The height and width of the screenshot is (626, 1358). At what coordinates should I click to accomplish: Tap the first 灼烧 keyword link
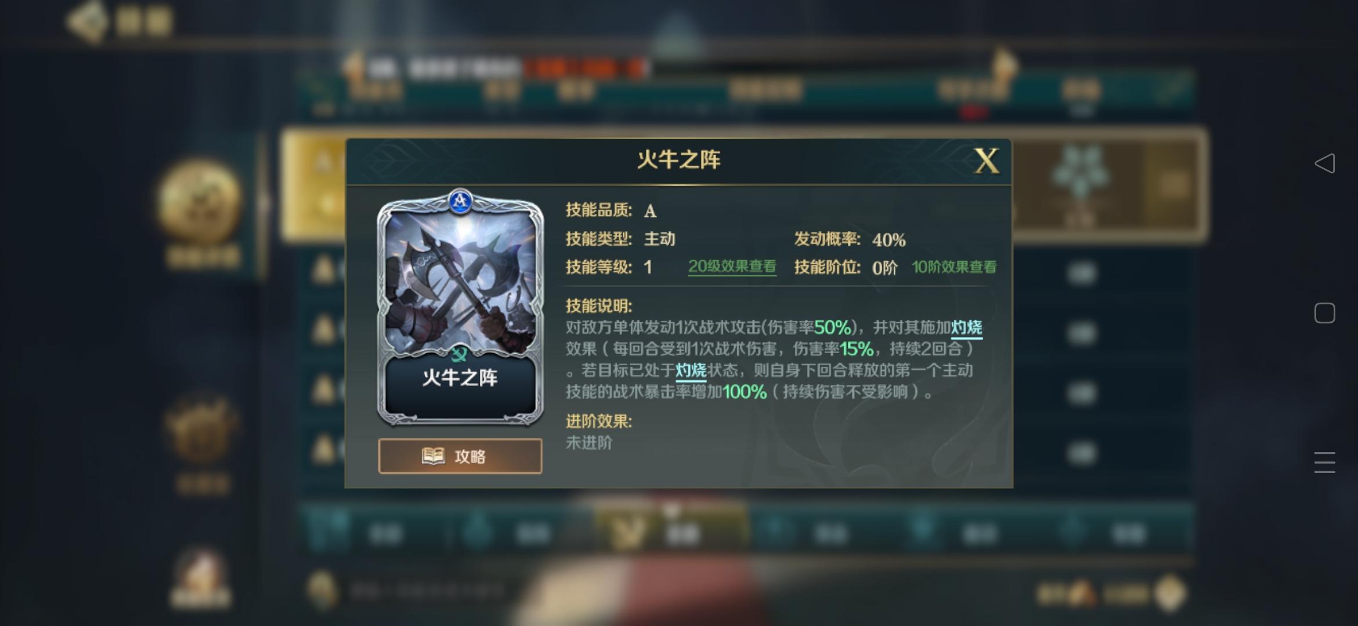(x=966, y=327)
